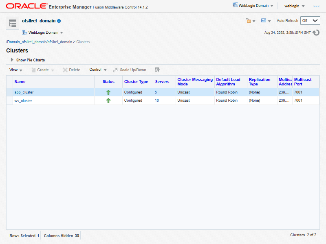Open the app_cluster link
The image size is (326, 244).
[24, 92]
